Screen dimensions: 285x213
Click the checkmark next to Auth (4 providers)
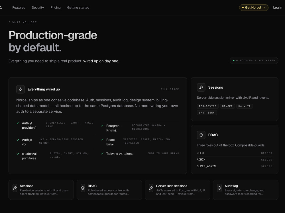[x=18, y=123]
